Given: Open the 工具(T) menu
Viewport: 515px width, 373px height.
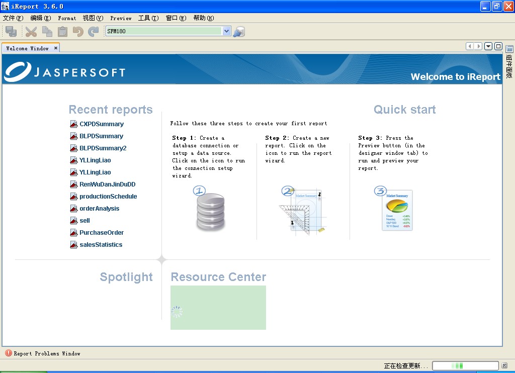Looking at the screenshot, I should click(148, 18).
